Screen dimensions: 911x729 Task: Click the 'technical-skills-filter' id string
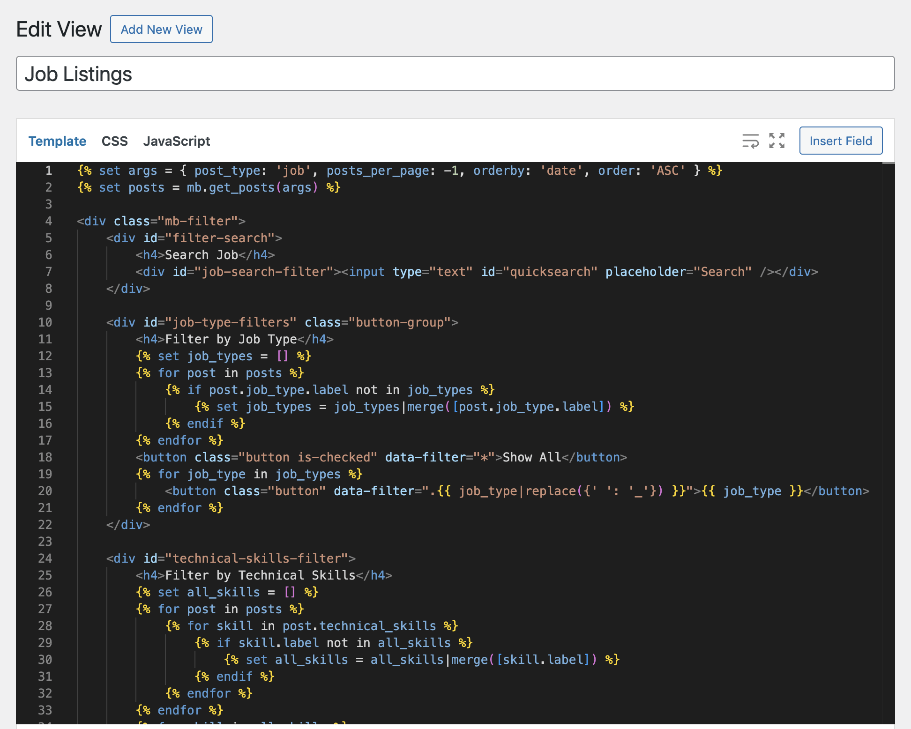click(x=256, y=558)
